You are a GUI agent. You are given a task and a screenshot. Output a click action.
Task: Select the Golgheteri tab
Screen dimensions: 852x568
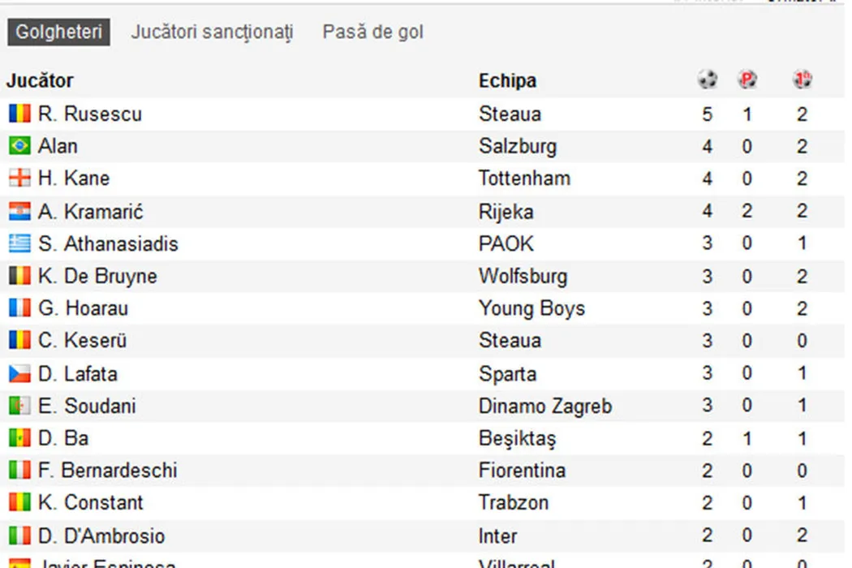(59, 32)
